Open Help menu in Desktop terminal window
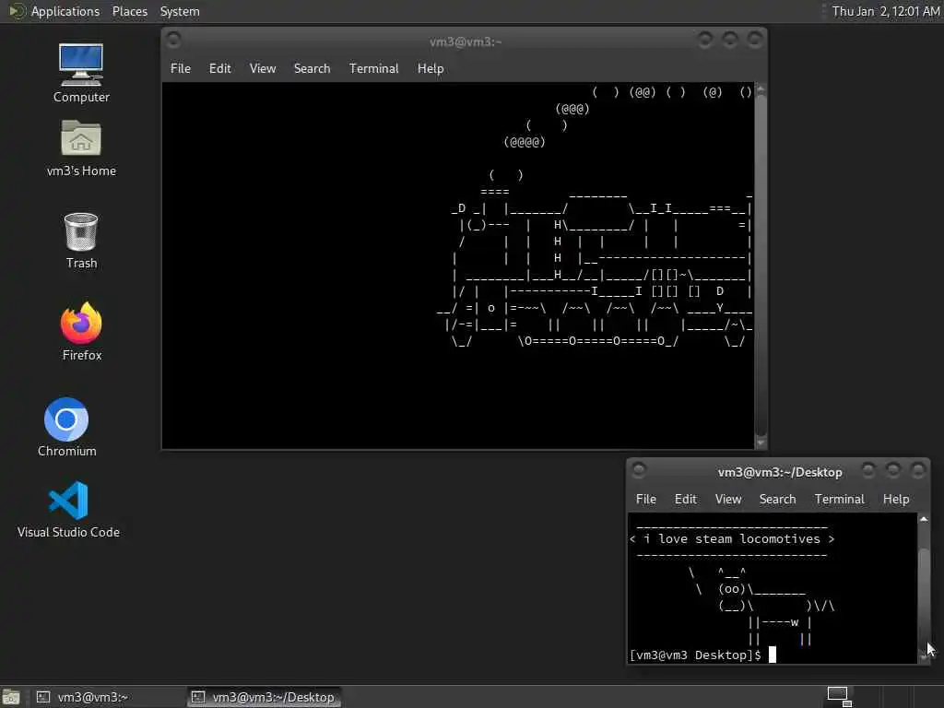This screenshot has width=944, height=708. pyautogui.click(x=896, y=499)
